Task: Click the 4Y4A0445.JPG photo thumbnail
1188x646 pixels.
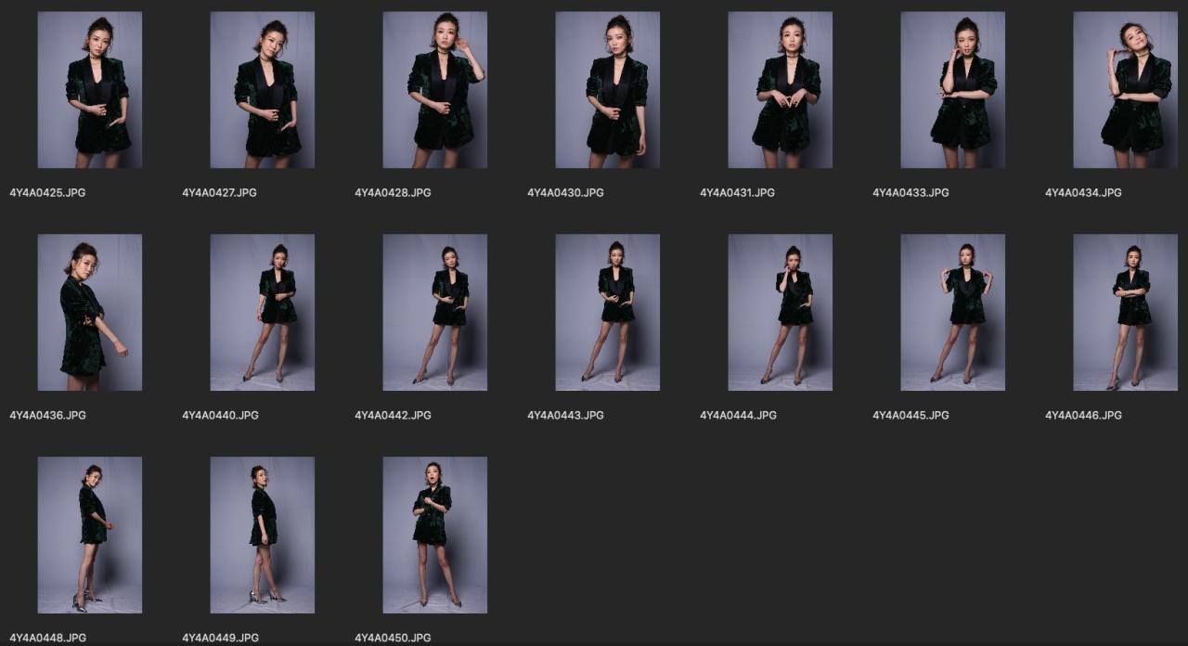Action: [953, 313]
